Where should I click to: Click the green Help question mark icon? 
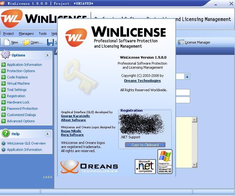6,133
